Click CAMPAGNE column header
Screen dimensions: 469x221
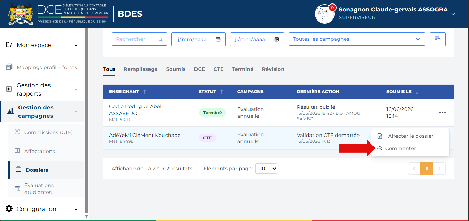tap(250, 92)
